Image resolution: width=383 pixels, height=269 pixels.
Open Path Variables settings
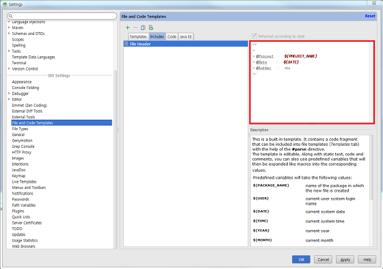24,205
